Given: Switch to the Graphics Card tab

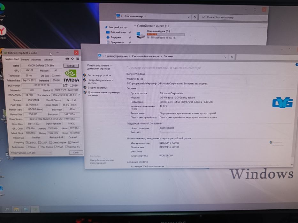Looking at the screenshot, I should click(x=11, y=59).
